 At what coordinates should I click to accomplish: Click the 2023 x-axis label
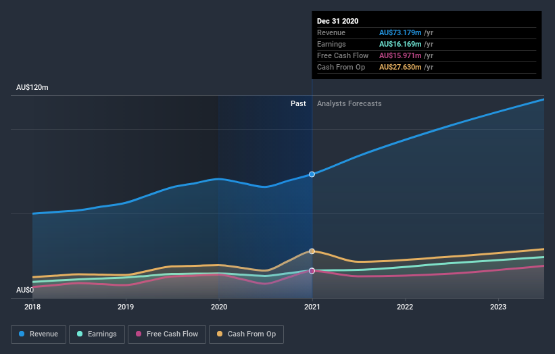pos(498,307)
